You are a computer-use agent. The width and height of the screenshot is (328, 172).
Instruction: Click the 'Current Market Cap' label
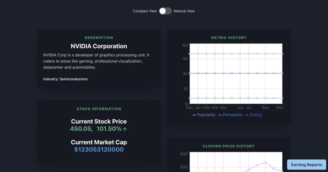click(x=99, y=142)
